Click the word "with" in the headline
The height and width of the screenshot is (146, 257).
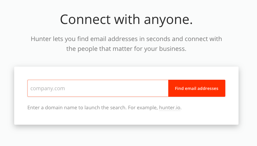(126, 20)
